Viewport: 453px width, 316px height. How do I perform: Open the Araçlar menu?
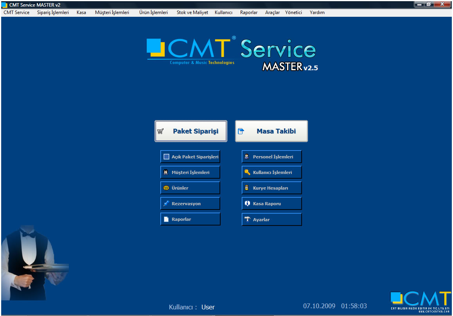(x=272, y=12)
